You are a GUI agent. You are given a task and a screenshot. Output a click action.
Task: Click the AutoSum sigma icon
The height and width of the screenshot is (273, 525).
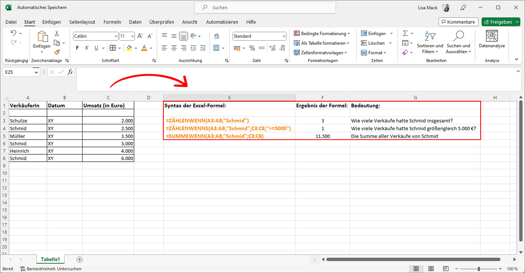(x=405, y=34)
